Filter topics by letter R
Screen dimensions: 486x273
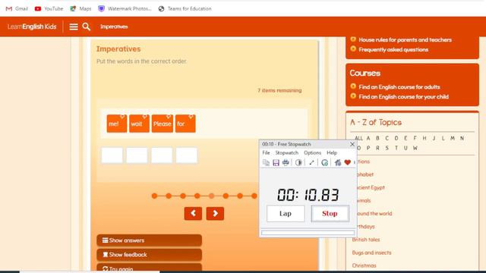click(x=377, y=148)
